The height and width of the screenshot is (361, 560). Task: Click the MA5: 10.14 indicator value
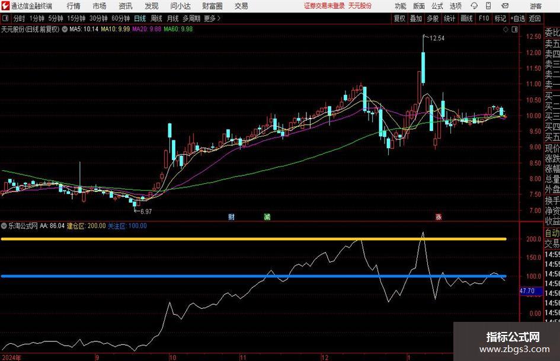click(x=84, y=29)
